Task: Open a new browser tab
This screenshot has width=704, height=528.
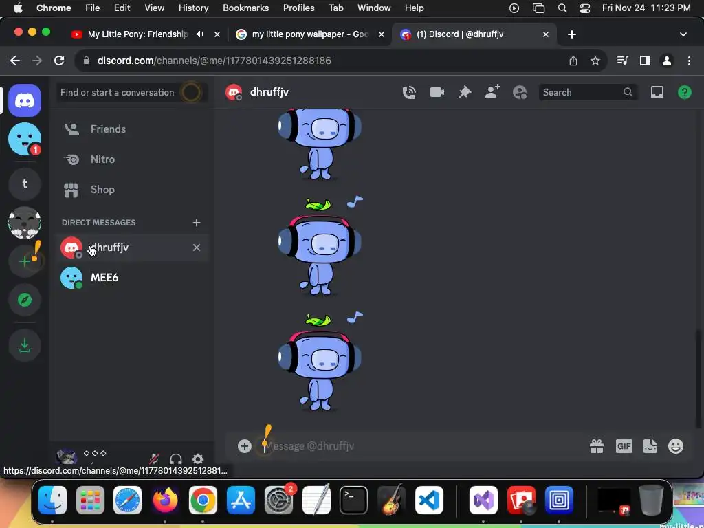Action: tap(571, 34)
